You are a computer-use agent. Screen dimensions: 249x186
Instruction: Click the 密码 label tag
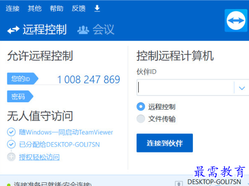click(x=20, y=96)
